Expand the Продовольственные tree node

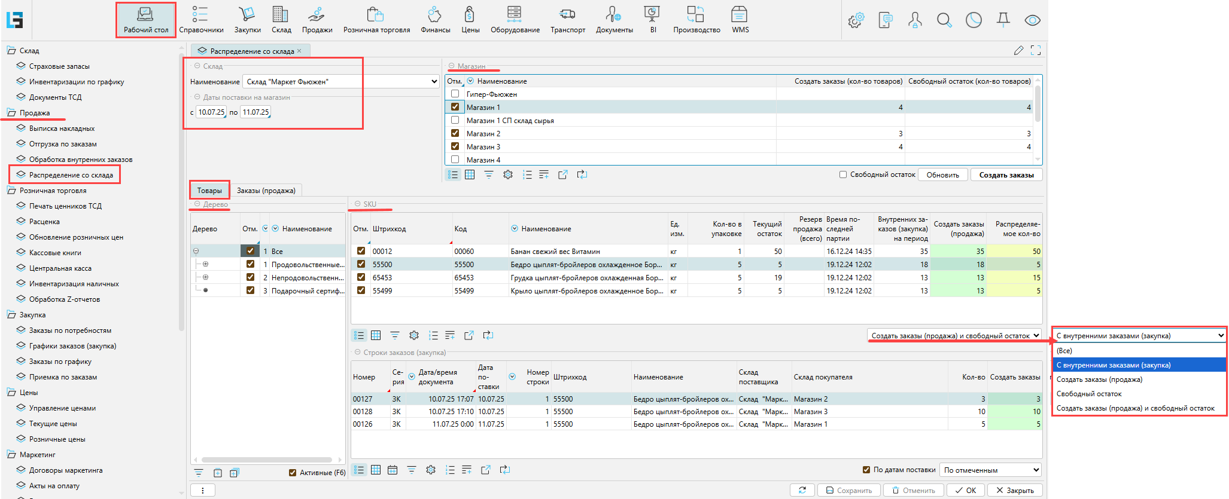point(205,264)
